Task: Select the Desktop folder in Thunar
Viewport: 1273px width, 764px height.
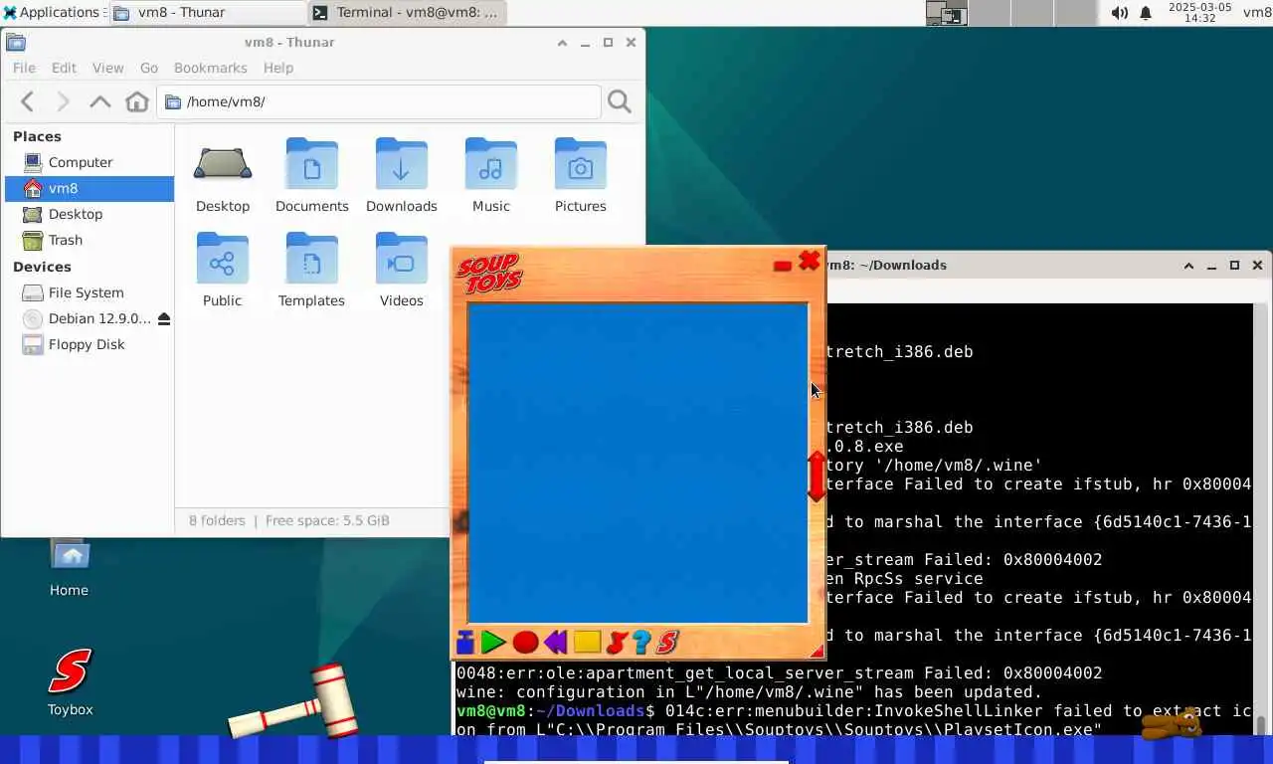Action: 223,177
